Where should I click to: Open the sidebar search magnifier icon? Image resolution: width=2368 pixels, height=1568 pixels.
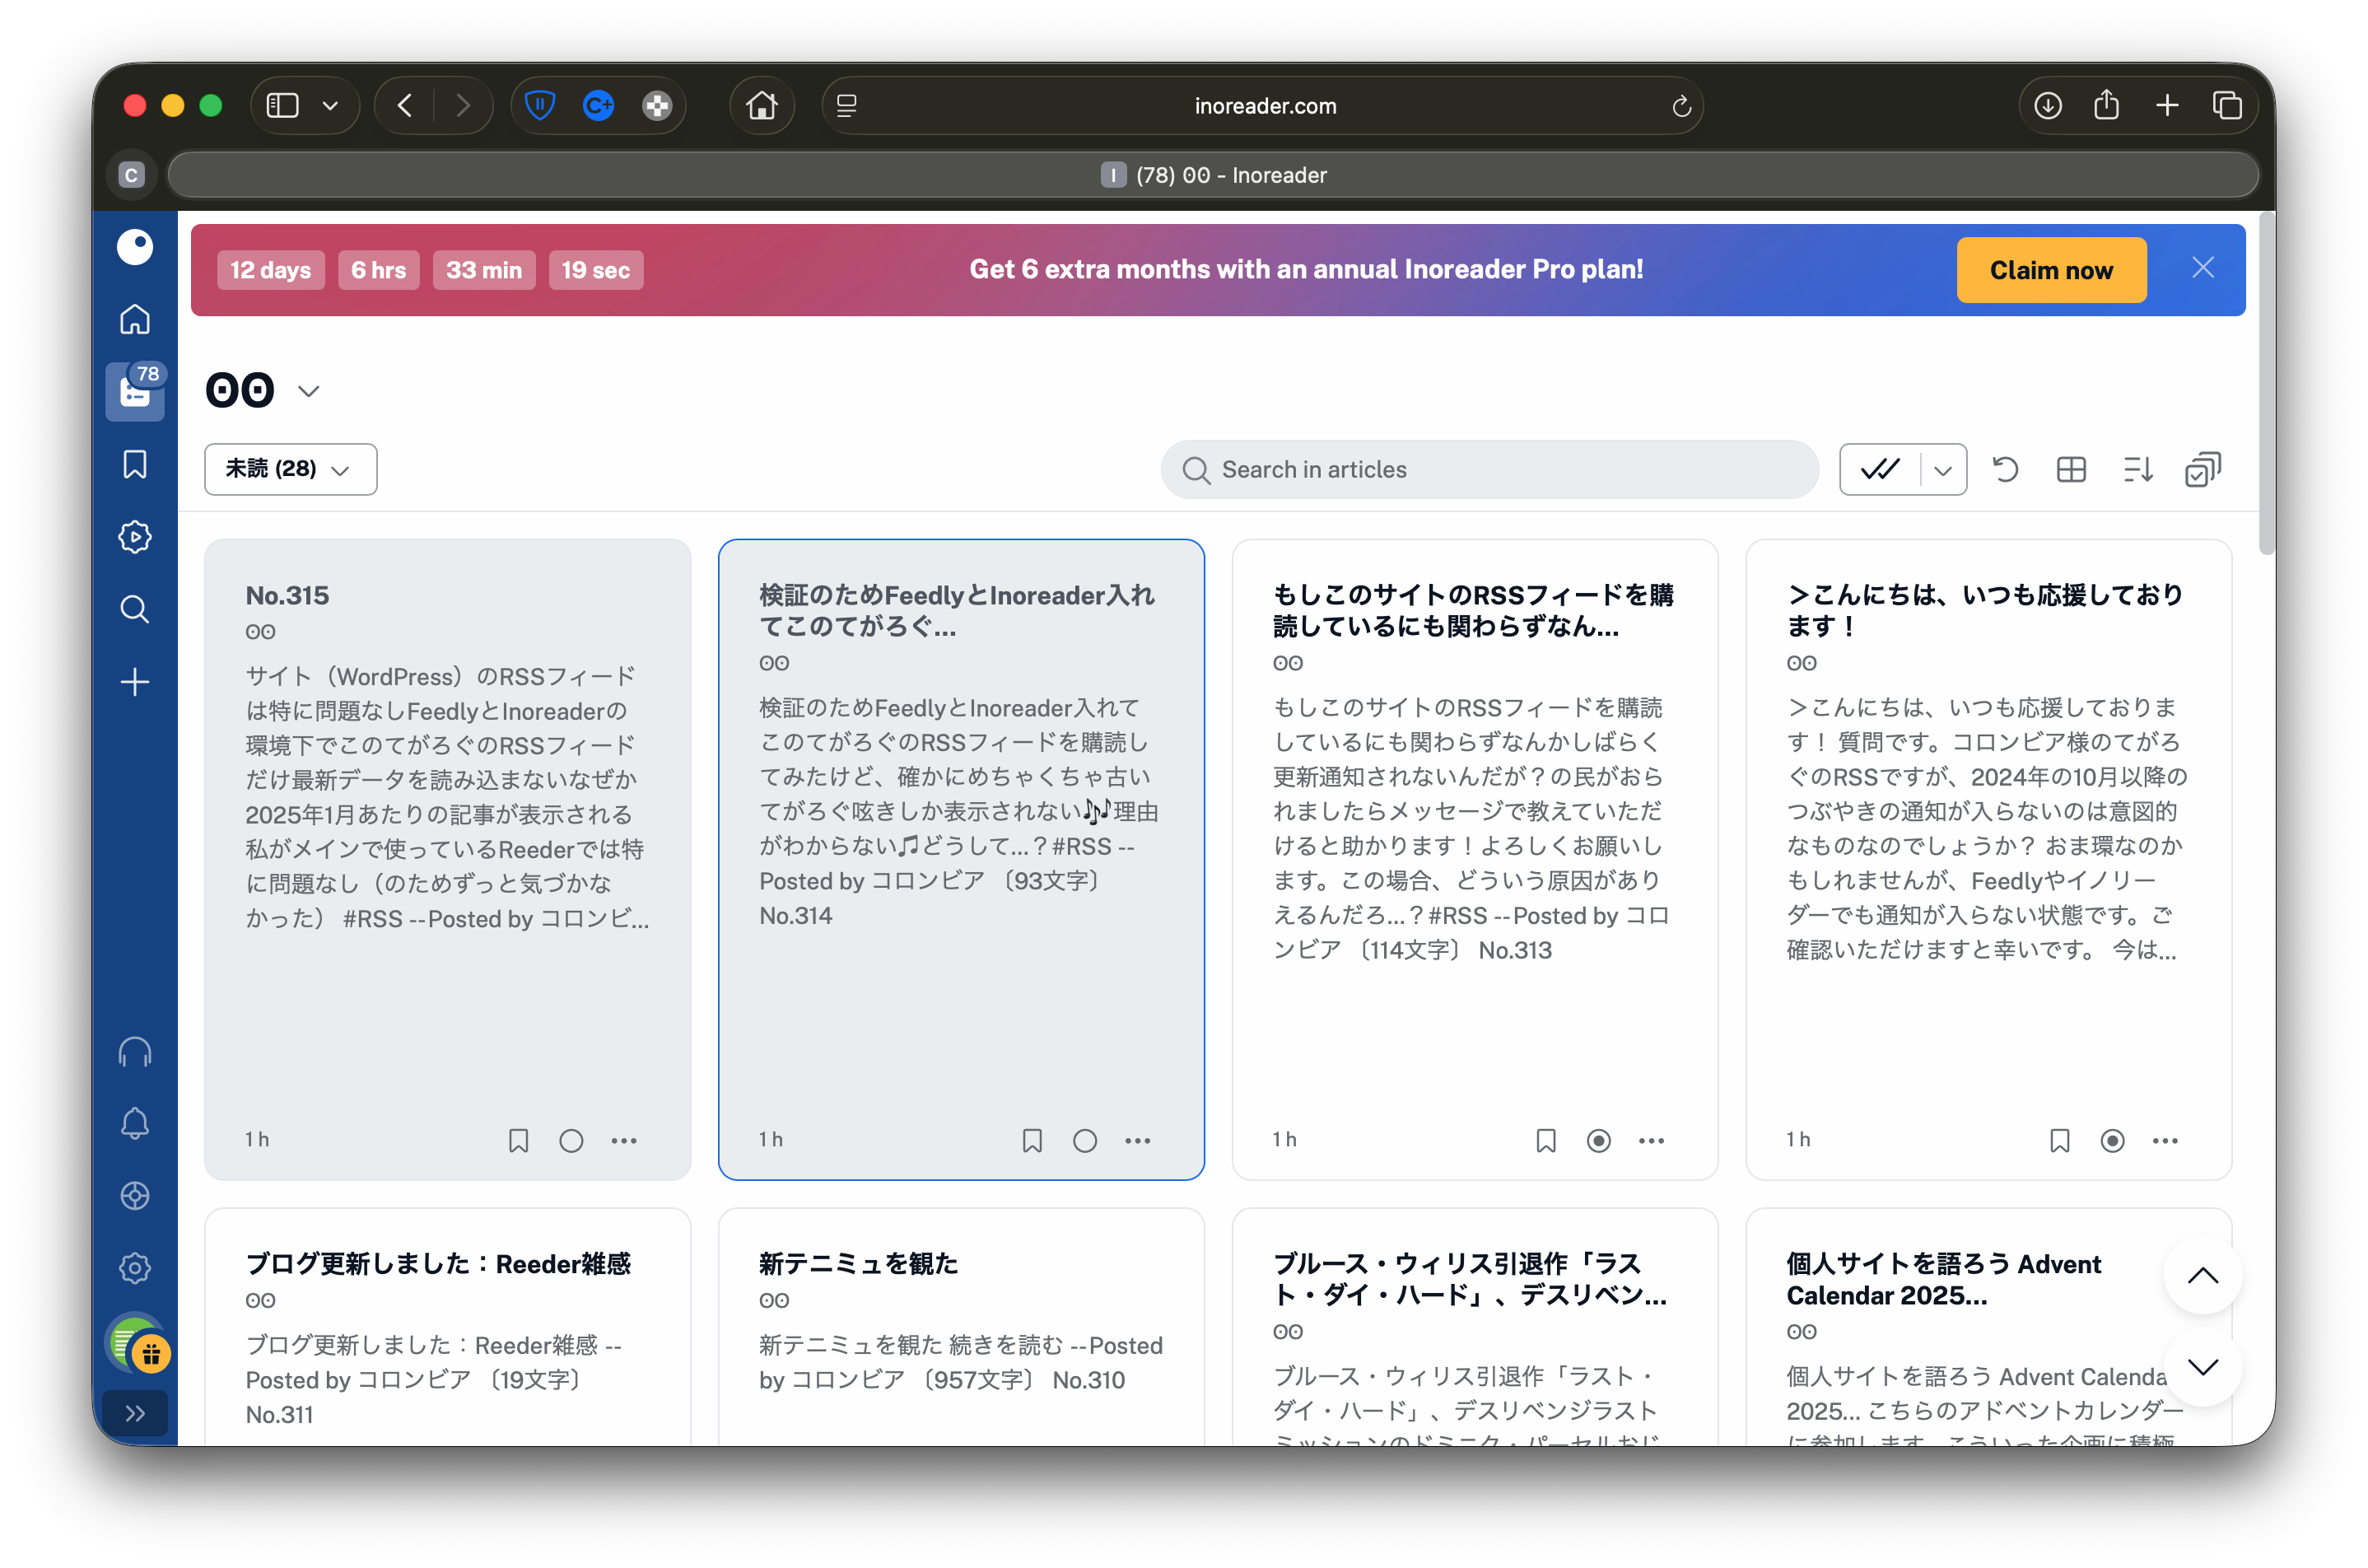click(135, 609)
